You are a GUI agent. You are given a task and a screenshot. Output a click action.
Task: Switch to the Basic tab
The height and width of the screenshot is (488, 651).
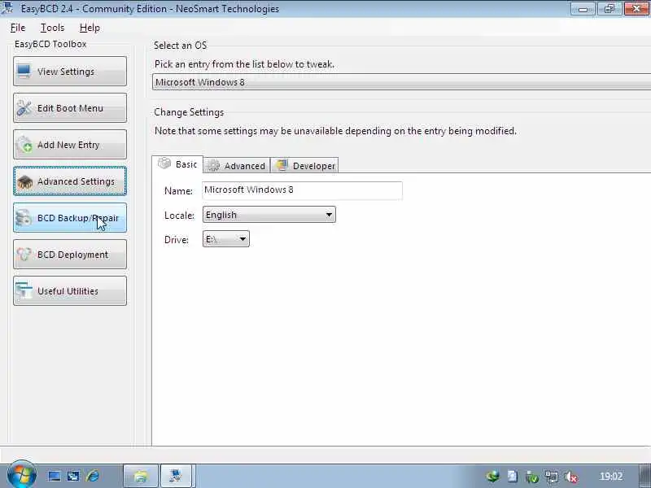177,164
